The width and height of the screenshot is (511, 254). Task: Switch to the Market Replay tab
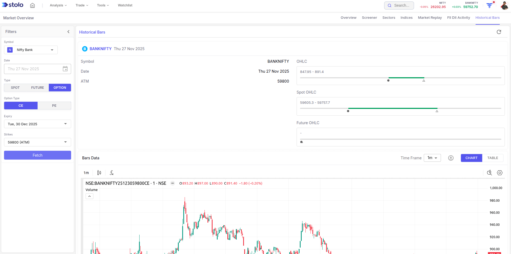tap(430, 18)
